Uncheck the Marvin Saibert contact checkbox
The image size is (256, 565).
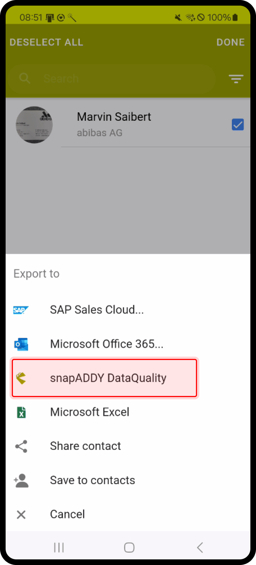point(237,124)
